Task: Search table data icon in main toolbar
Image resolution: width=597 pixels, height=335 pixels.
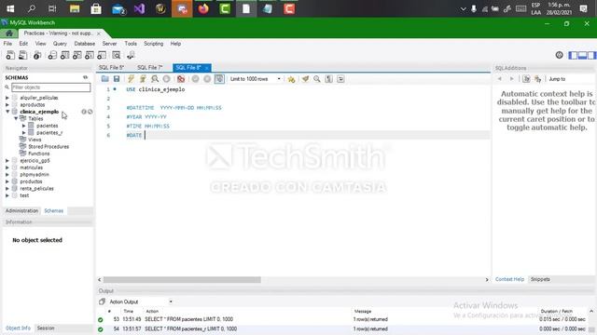Action: tap(116, 55)
